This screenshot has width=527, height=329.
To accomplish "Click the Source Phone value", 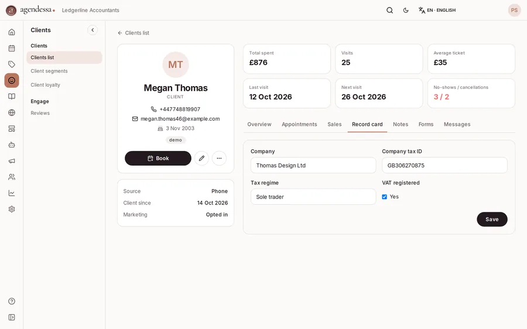I will pyautogui.click(x=220, y=191).
